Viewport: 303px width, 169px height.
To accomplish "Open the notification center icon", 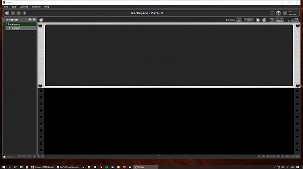I will pyautogui.click(x=298, y=167).
